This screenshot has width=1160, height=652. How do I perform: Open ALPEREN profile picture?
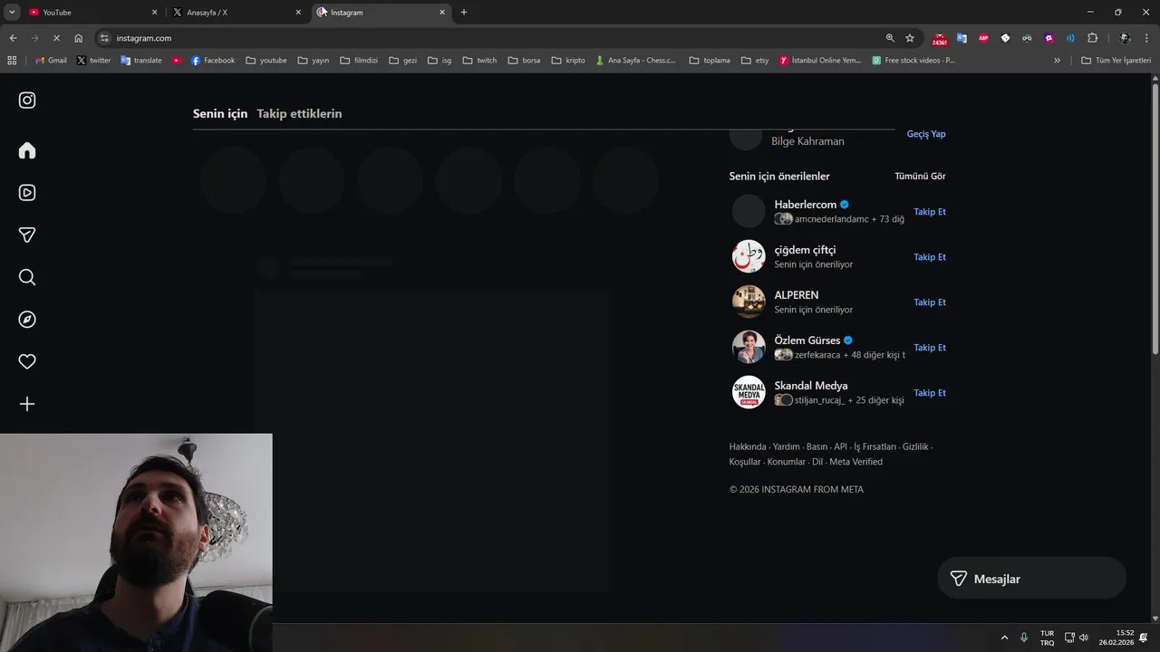click(x=749, y=302)
